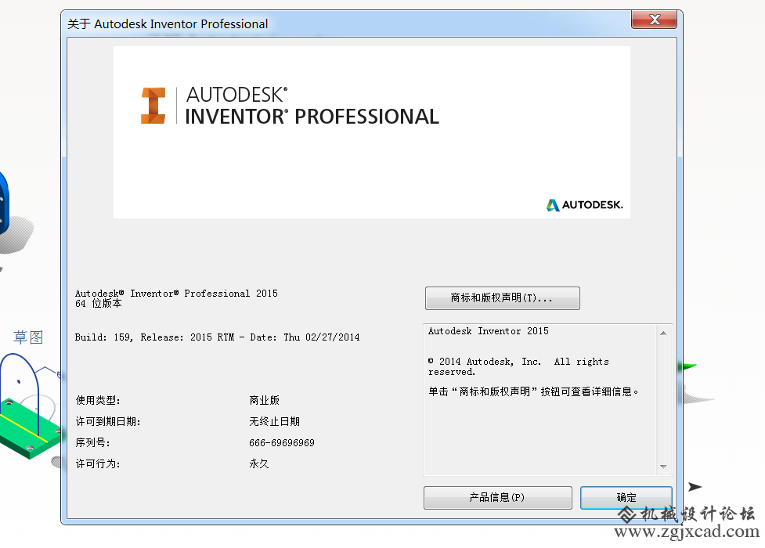Click the 产品信息(P) button
Viewport: 765px width, 548px height.
[x=498, y=497]
